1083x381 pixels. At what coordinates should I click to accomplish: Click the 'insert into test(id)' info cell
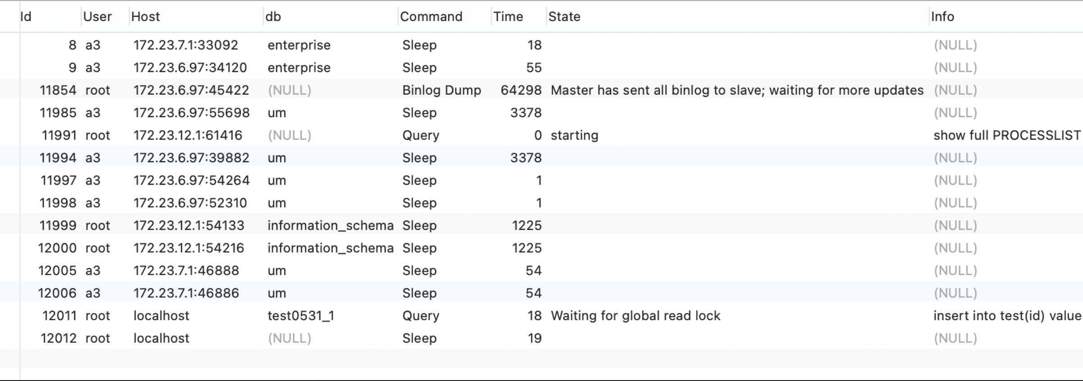coord(1006,316)
